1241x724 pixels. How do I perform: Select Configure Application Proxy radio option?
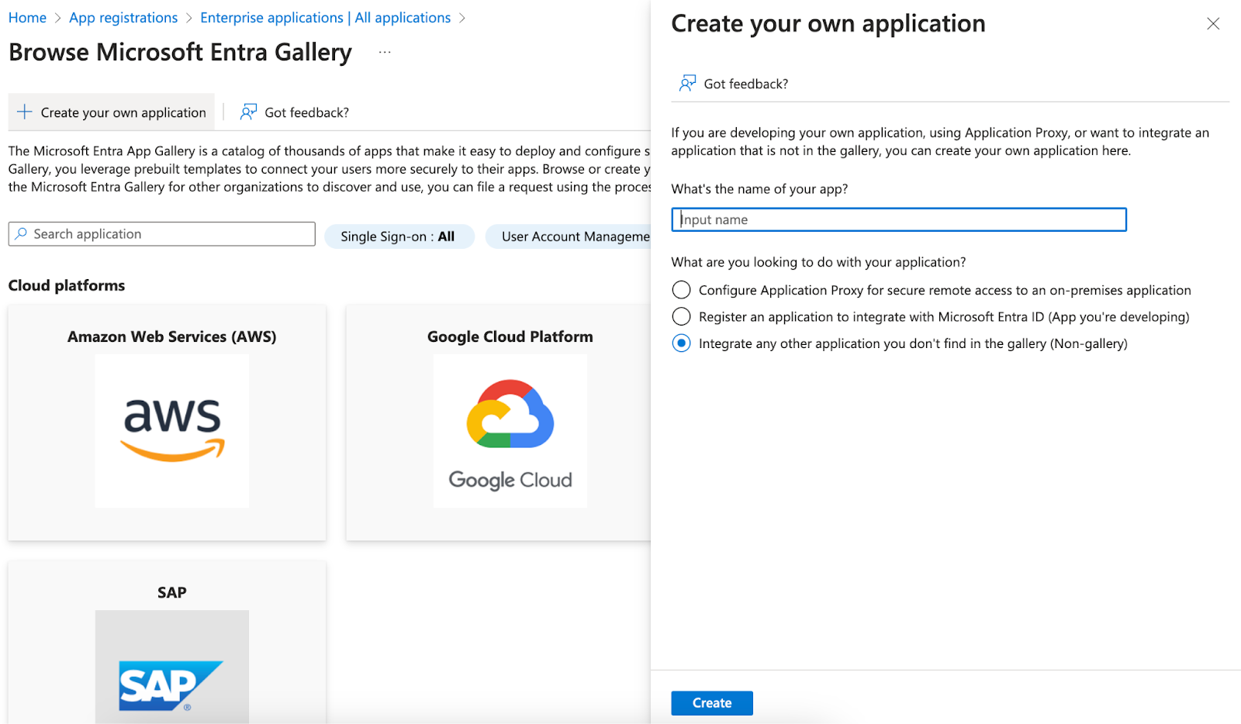click(x=681, y=290)
